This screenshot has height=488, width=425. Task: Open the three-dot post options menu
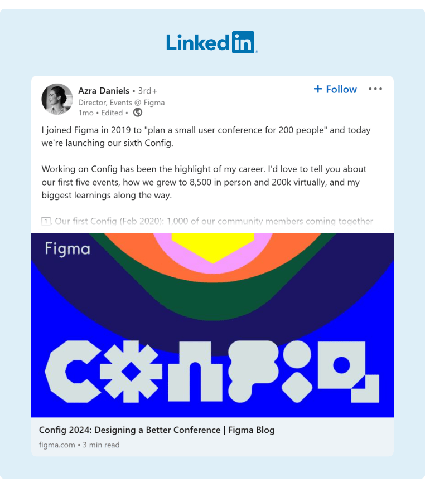point(375,89)
